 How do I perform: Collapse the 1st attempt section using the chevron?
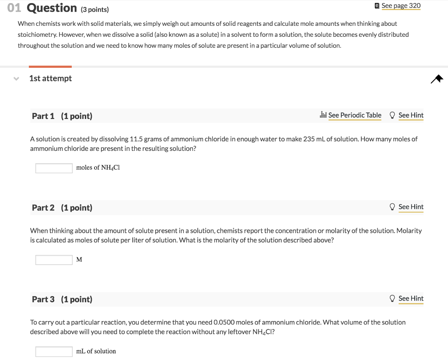(x=16, y=78)
